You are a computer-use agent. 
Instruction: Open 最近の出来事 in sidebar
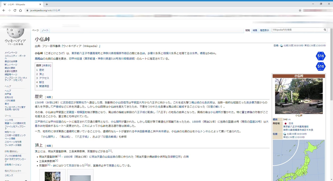(x=11, y=61)
